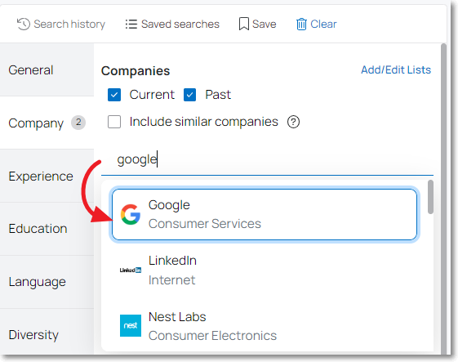
Task: Open the Experience filter tab
Action: (47, 176)
